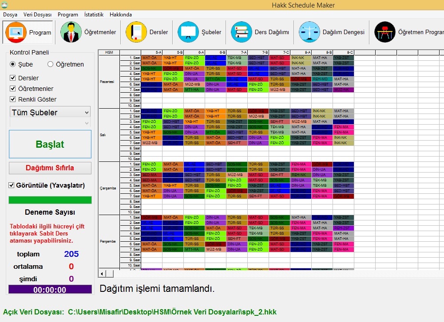The height and width of the screenshot is (322, 444).
Task: Select Çarşamba 3. Saat REH-NK cell under 8-A
Action: (301, 175)
